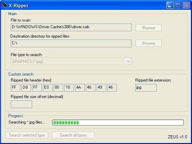Click the Searching *.jpg files... status text
Screen dimensions: 192x144
click(27, 122)
